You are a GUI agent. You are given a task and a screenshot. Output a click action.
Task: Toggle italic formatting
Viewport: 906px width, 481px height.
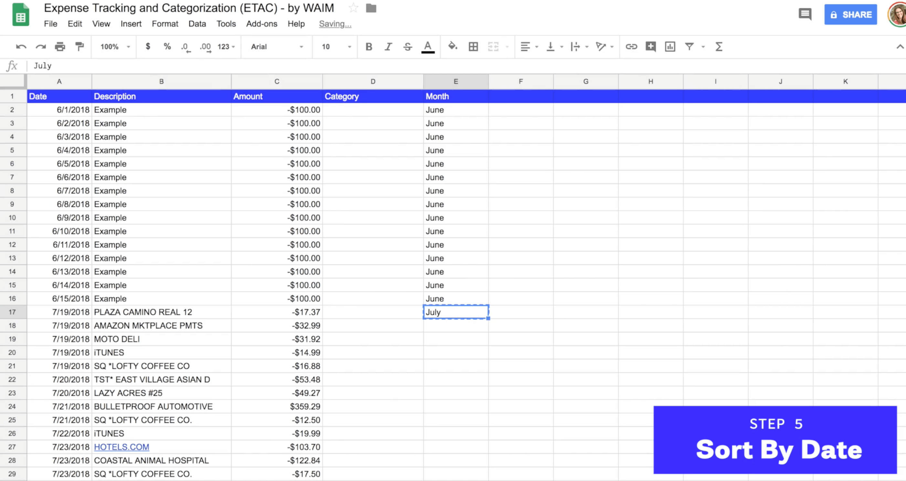point(388,47)
